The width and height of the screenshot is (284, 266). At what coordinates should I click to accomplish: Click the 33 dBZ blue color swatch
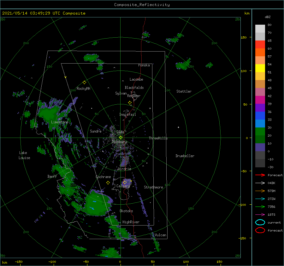click(x=260, y=116)
